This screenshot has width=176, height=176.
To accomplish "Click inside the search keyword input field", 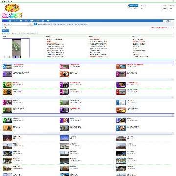I will pyautogui.click(x=16, y=24).
